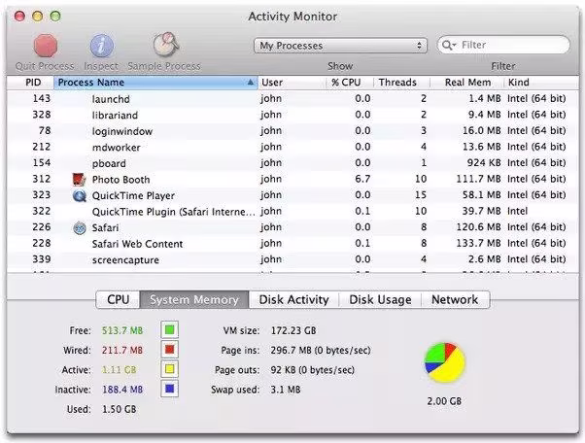
Task: Click the 6.7 % CPU value
Action: (x=362, y=179)
